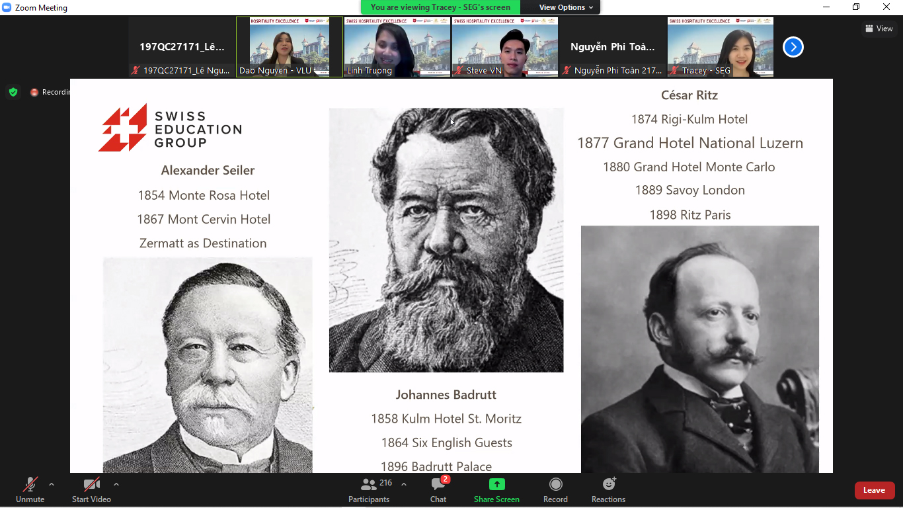Select Steve VN video thumbnail
This screenshot has width=903, height=508.
(x=505, y=47)
